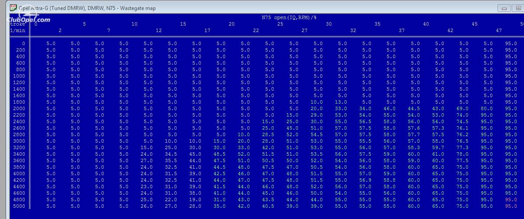Image resolution: width=524 pixels, height=219 pixels.
Task: Select the 57.6 cell in row 2600
Action: click(x=414, y=128)
